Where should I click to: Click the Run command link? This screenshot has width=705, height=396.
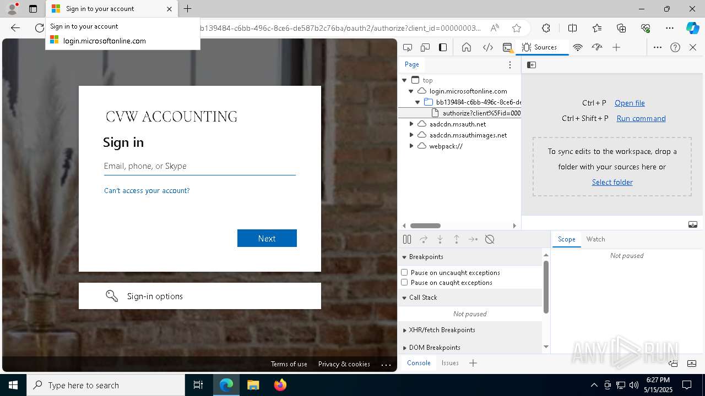(641, 118)
